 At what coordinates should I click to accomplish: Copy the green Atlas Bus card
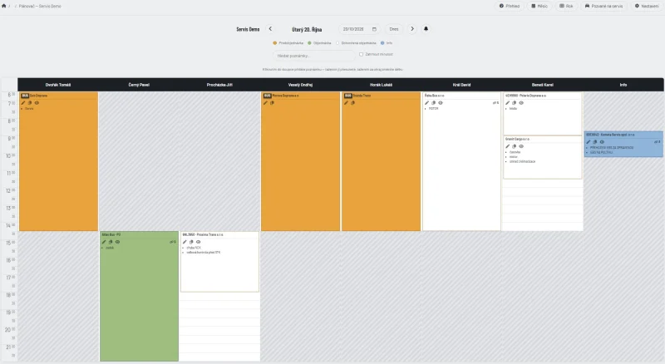[x=111, y=242]
